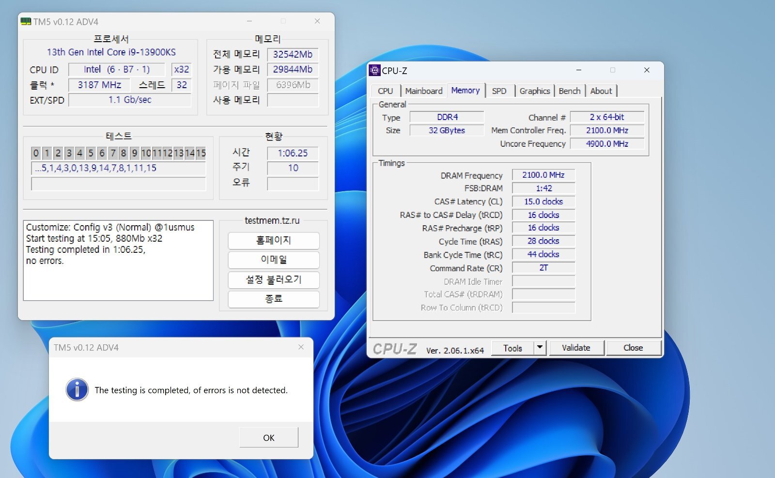Click the TM5 app icon in title bar
This screenshot has height=478, width=775.
click(x=26, y=22)
